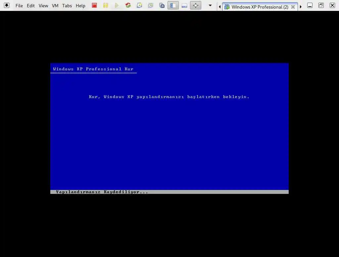Expand the toolbar overflow dropdown arrow
Image resolution: width=339 pixels, height=257 pixels.
210,5
